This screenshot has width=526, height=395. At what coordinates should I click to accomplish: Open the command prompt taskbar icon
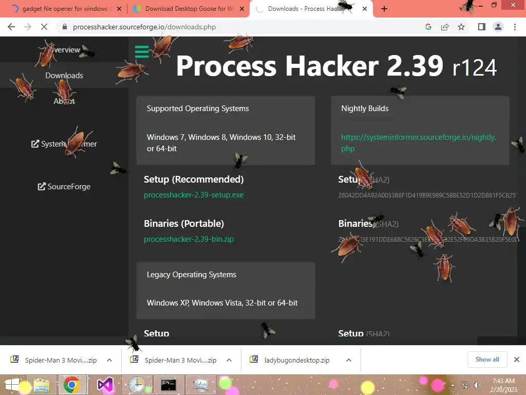pyautogui.click(x=168, y=385)
